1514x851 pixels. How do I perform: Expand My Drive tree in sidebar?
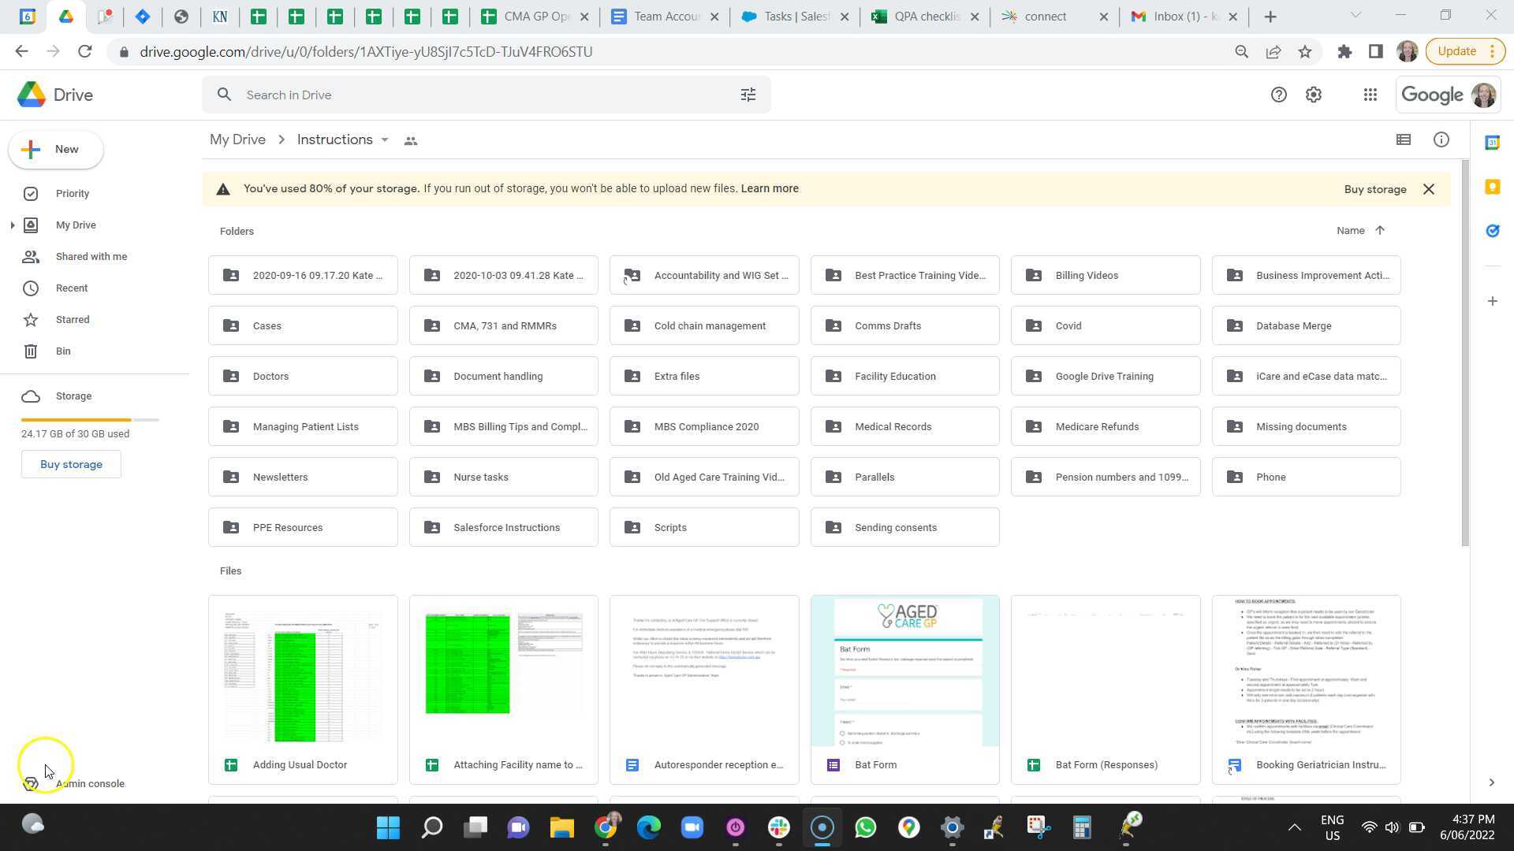click(x=13, y=225)
